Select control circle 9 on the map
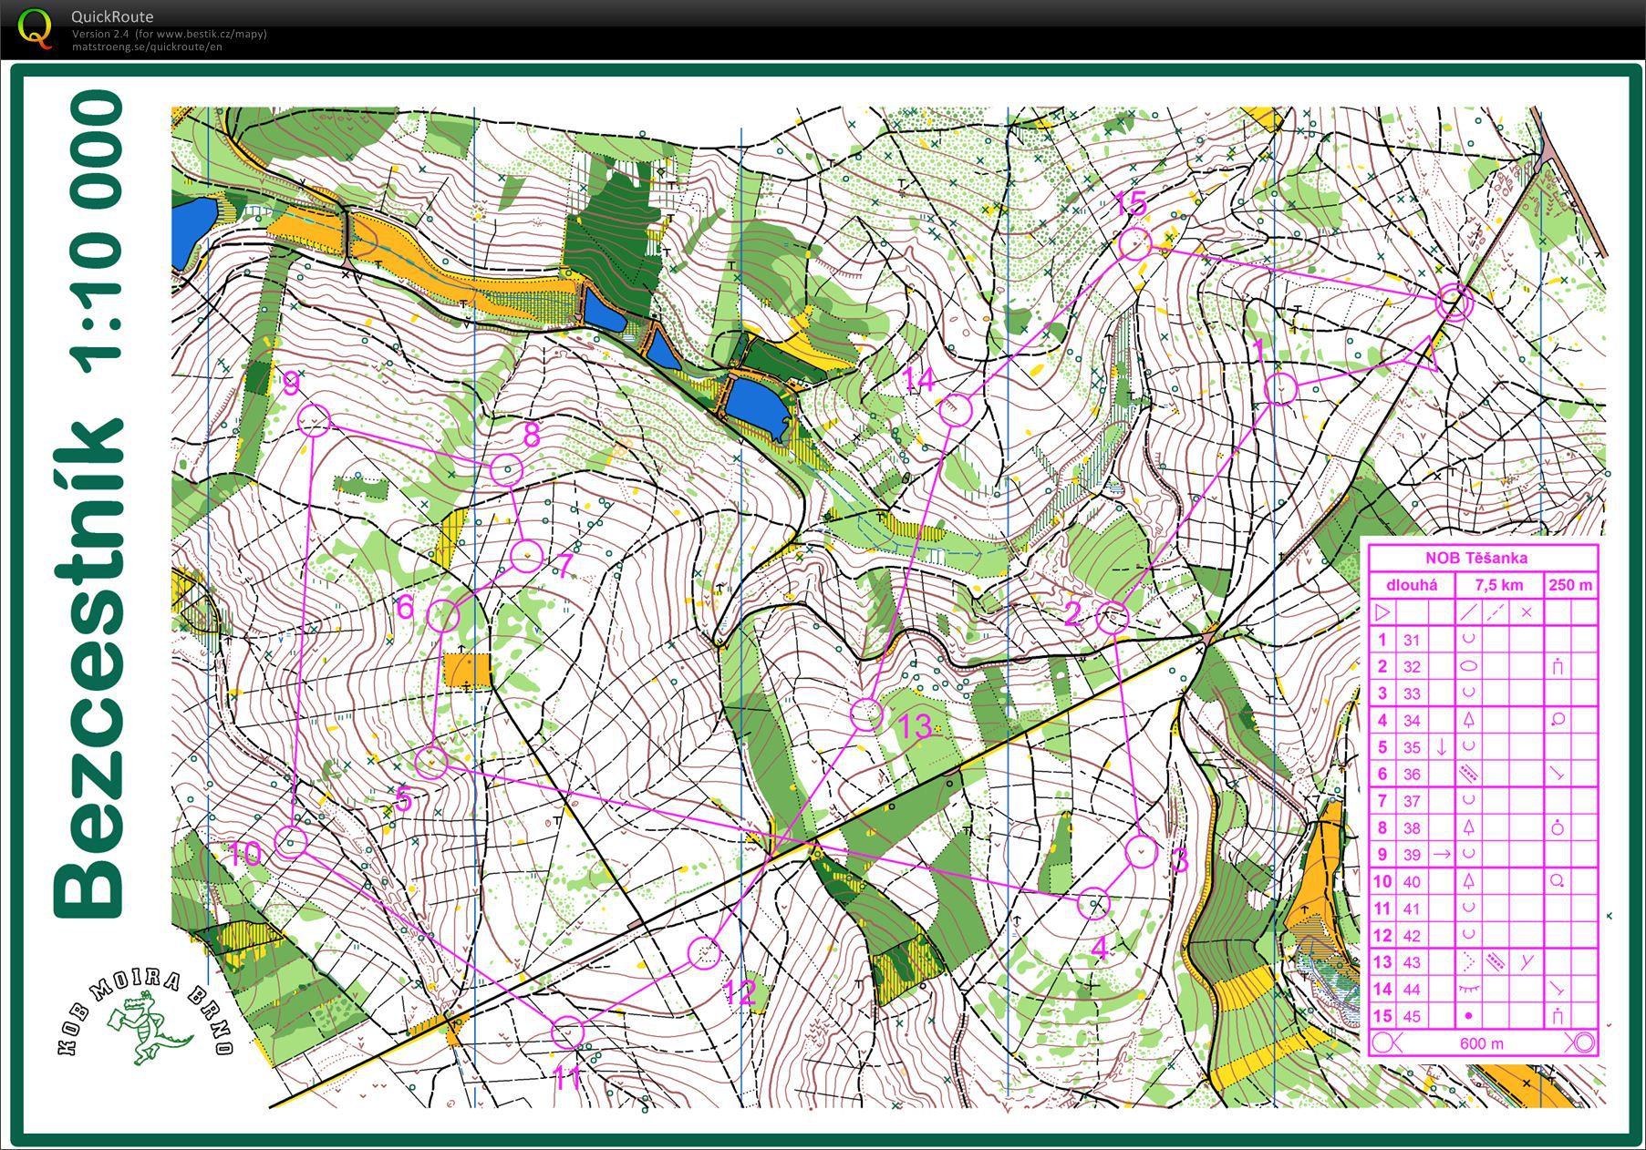This screenshot has width=1646, height=1150. pyautogui.click(x=315, y=420)
